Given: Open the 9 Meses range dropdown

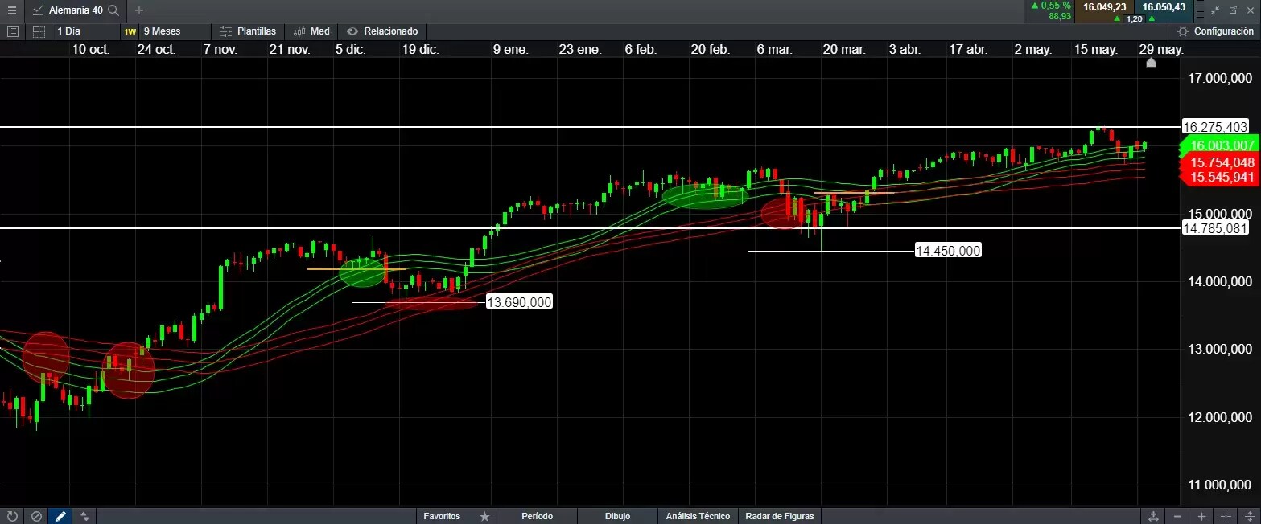Looking at the screenshot, I should [x=162, y=31].
